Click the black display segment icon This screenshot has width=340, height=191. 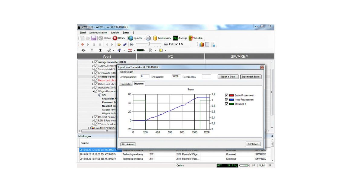(x=140, y=50)
